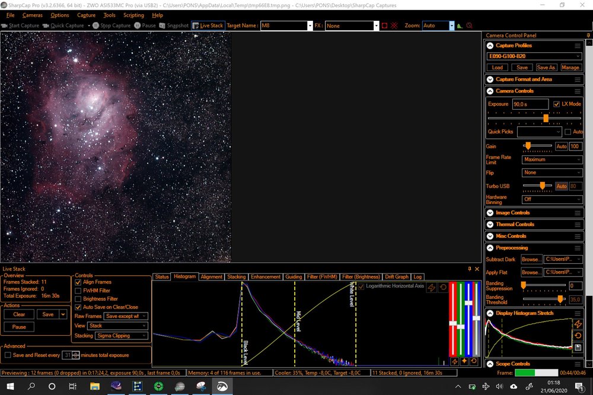Click the star color balance icon
Viewport: 593px width, 395px height.
pos(464,361)
